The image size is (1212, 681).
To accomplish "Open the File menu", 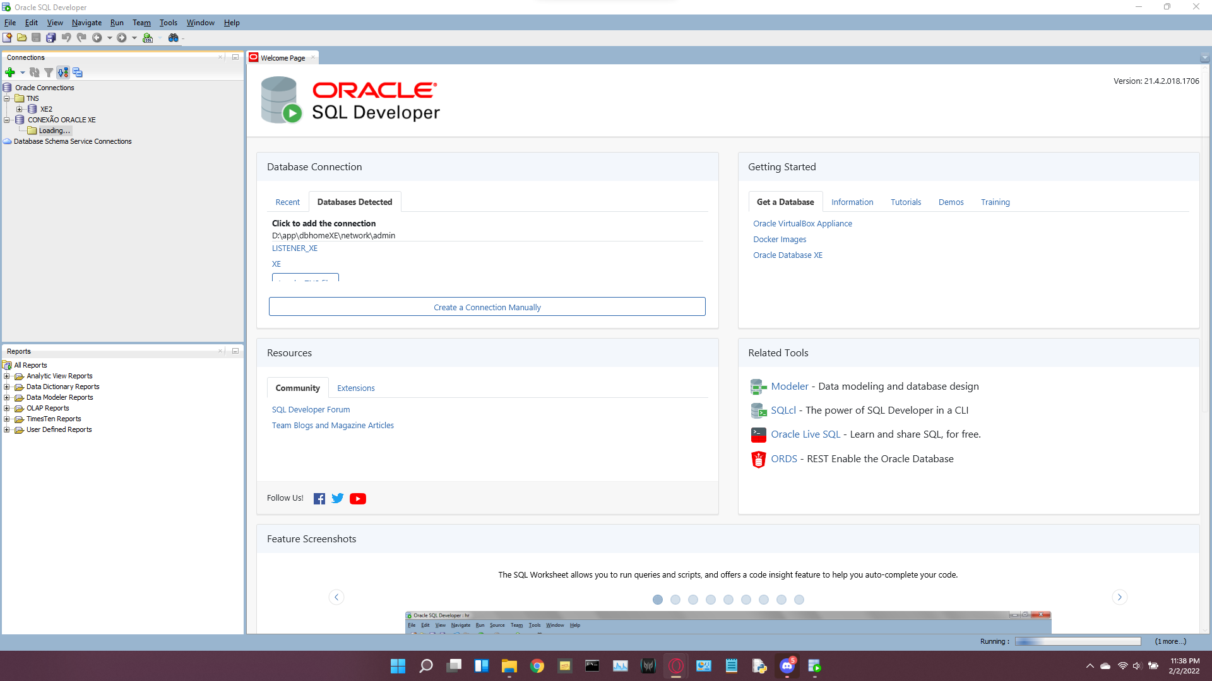I will [x=10, y=23].
